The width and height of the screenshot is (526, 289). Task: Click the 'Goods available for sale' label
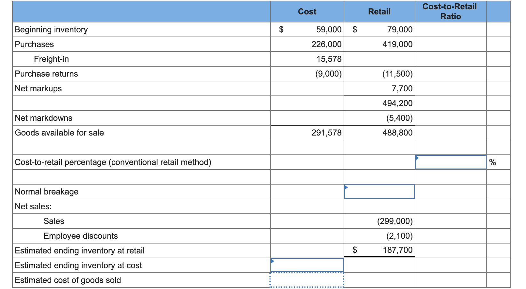click(x=59, y=133)
